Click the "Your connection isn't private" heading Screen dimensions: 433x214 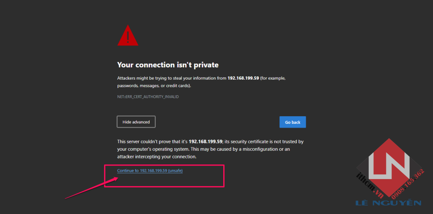pyautogui.click(x=167, y=65)
